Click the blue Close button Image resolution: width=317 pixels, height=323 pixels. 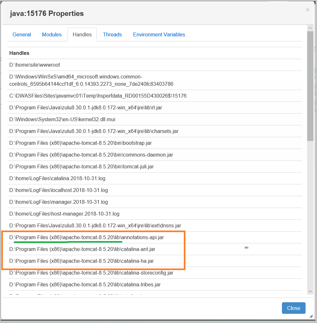tap(293, 308)
